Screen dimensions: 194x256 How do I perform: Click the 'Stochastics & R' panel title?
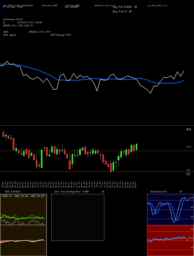coord(159,192)
